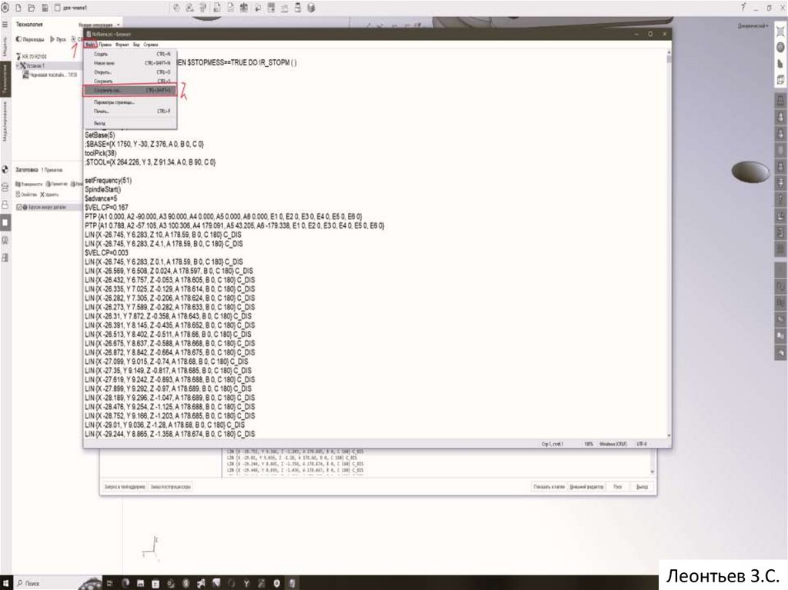Collapse the Установ 1 tree node
Viewport: 788px width, 590px height.
click(17, 66)
